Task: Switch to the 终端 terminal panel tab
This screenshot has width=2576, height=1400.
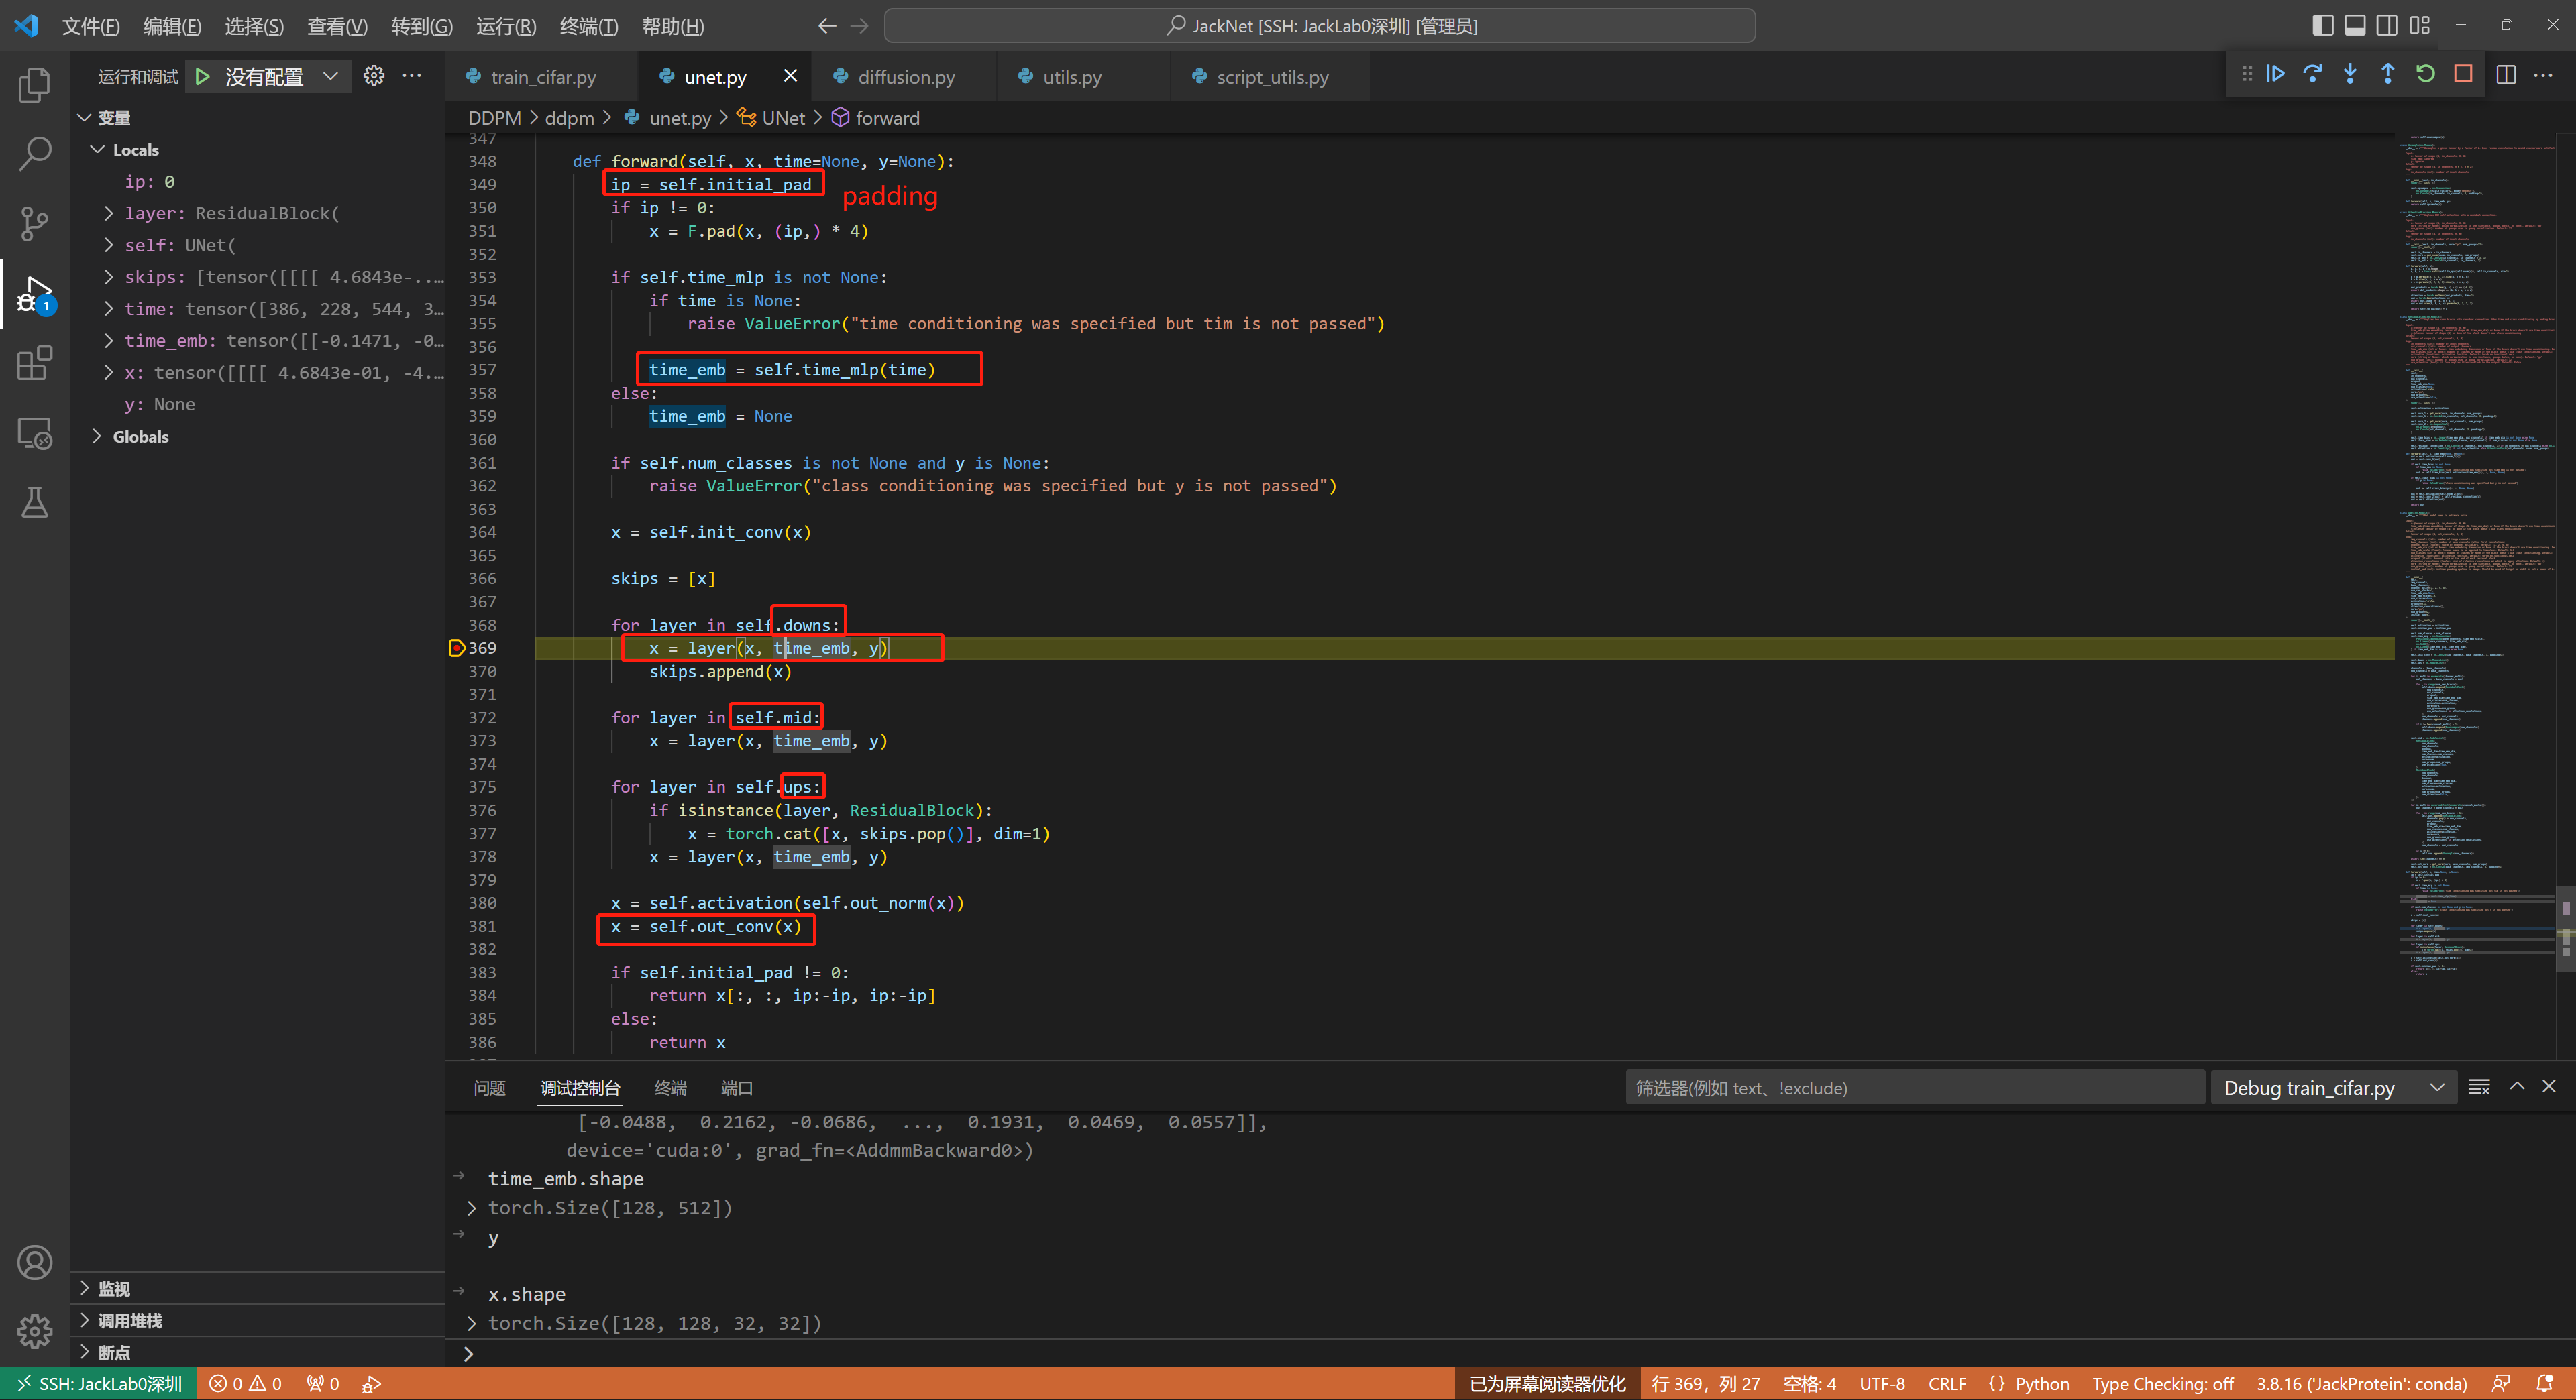Action: coord(670,1088)
